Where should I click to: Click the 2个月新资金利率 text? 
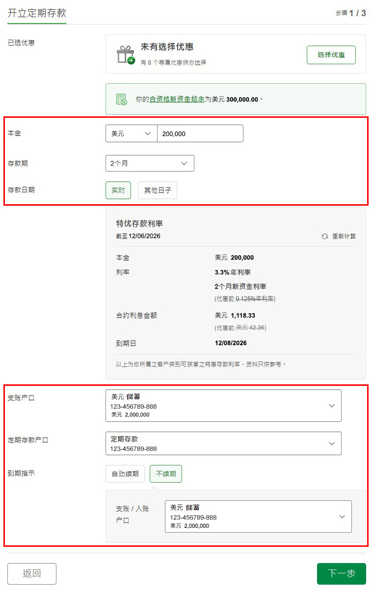(x=240, y=287)
